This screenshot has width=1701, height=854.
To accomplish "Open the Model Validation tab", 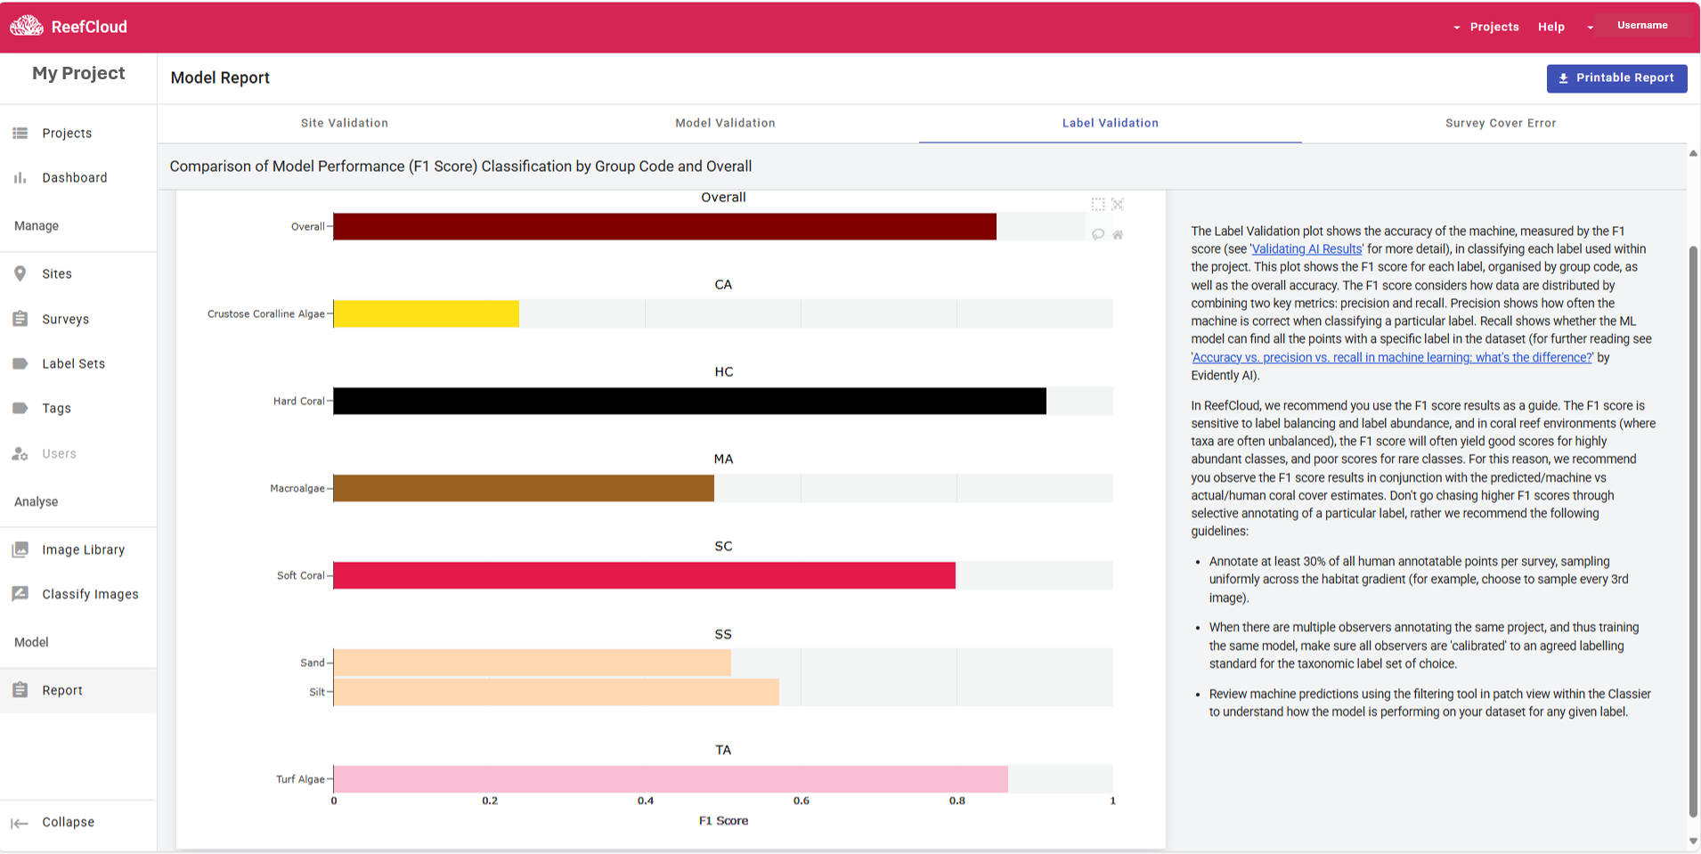I will pyautogui.click(x=725, y=123).
